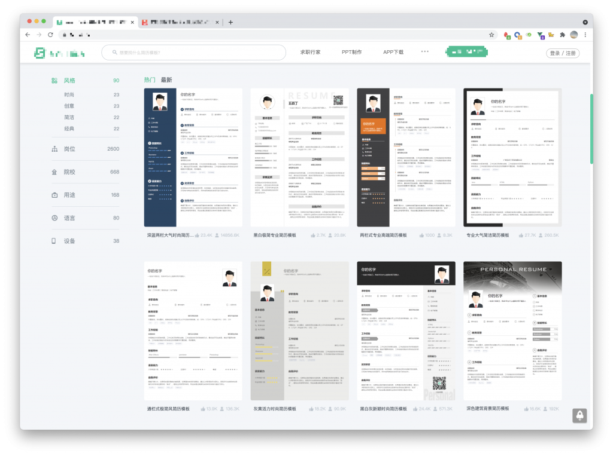Click the 岗位 org-chart icon in sidebar
Screen dimensions: 613x456
click(54, 149)
